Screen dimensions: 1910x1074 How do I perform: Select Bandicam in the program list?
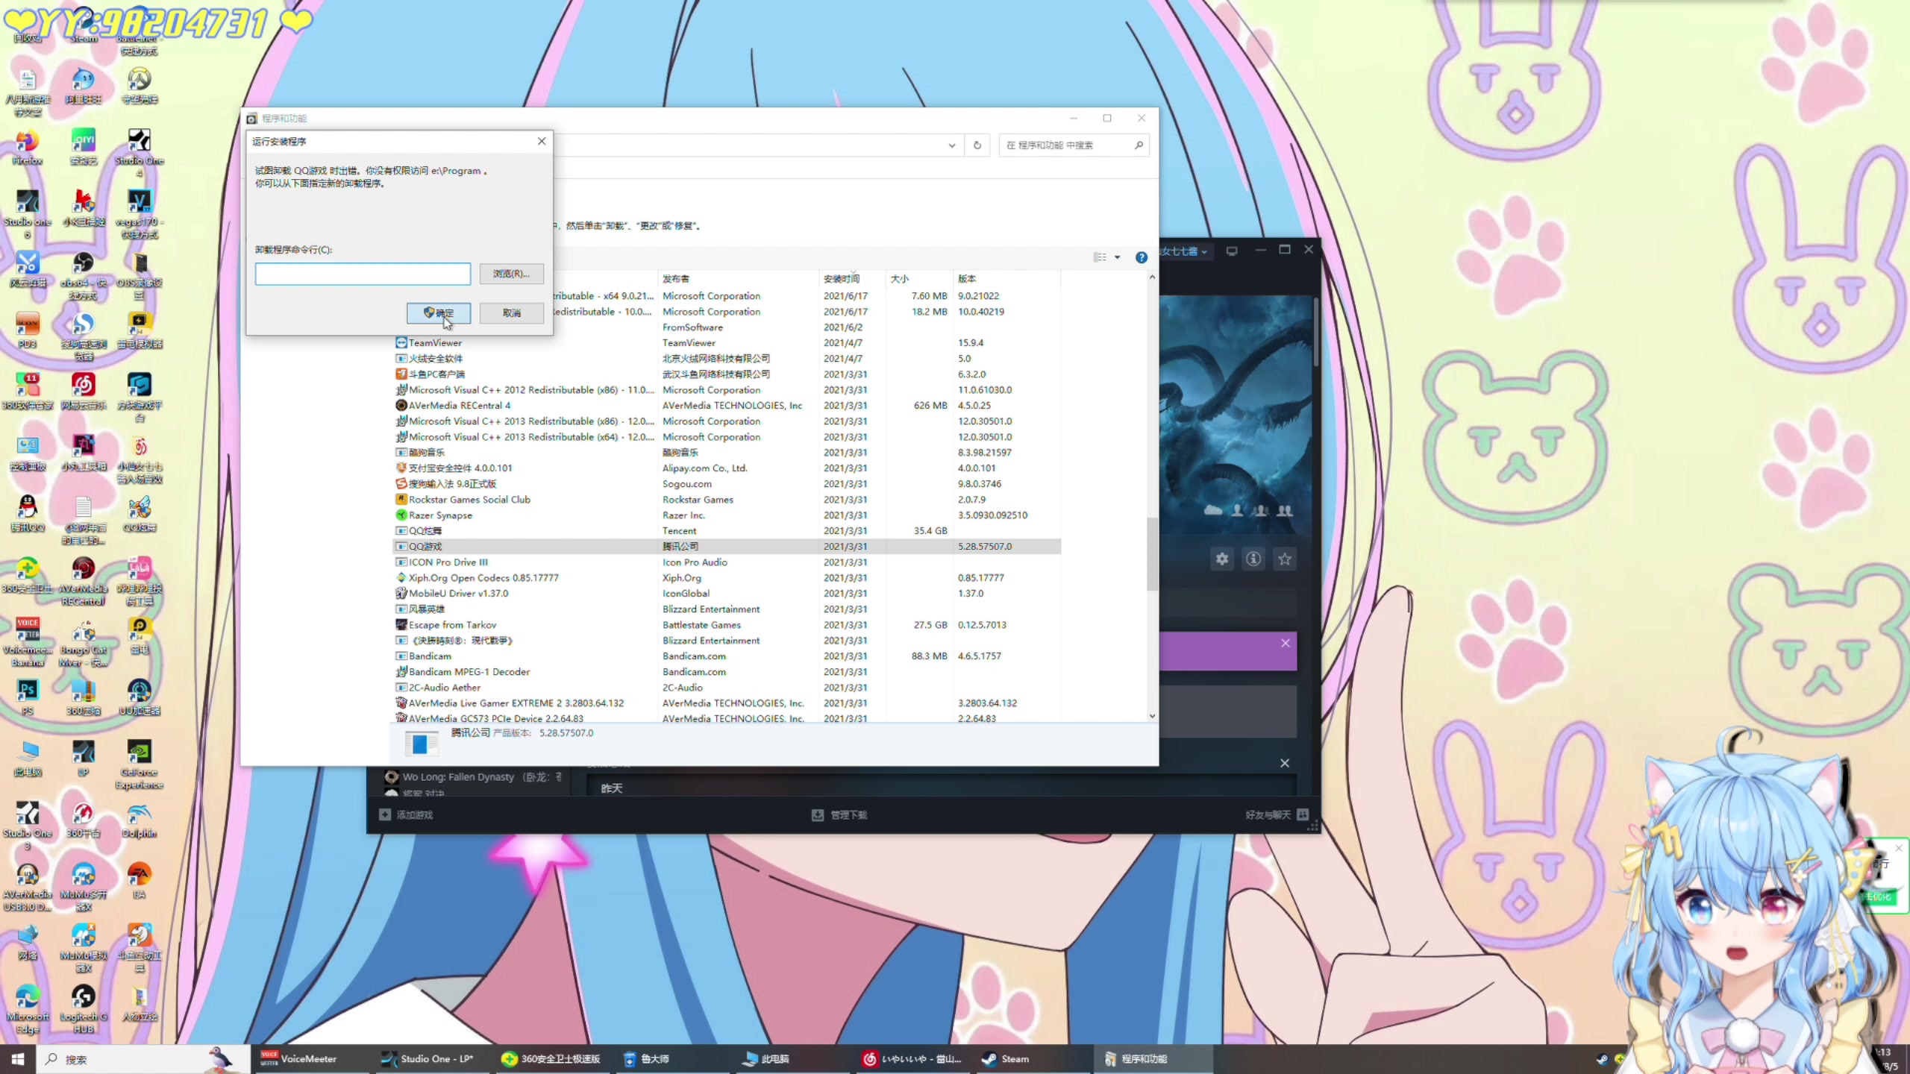tap(430, 656)
